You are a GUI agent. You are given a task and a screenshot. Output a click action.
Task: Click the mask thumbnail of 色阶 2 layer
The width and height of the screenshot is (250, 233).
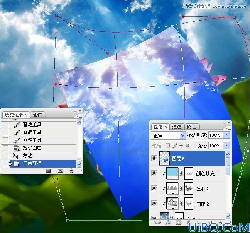coord(189,188)
